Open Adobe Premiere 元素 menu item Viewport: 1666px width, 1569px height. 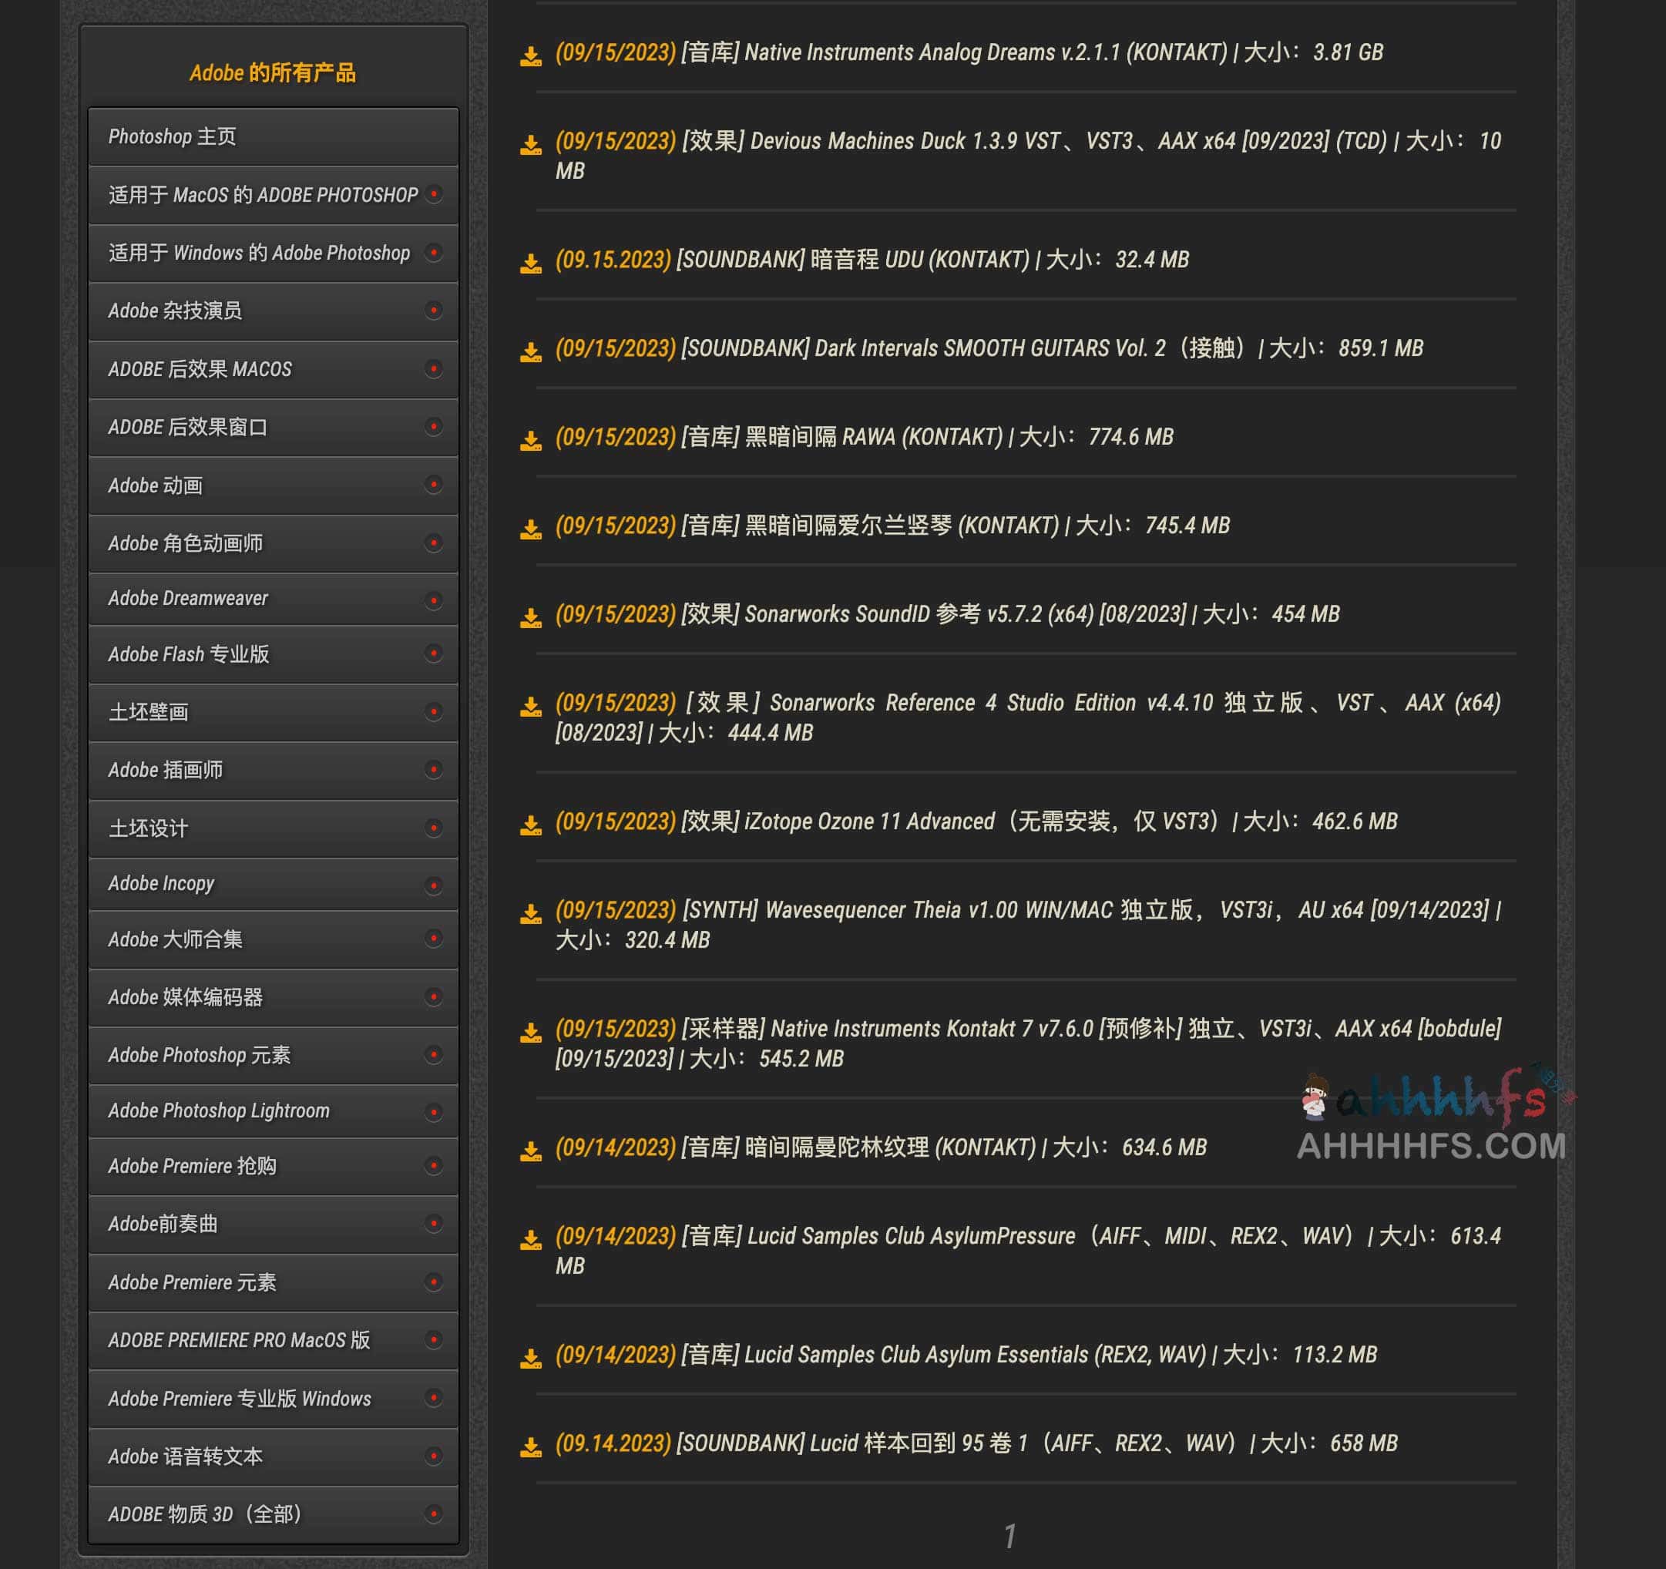point(274,1282)
